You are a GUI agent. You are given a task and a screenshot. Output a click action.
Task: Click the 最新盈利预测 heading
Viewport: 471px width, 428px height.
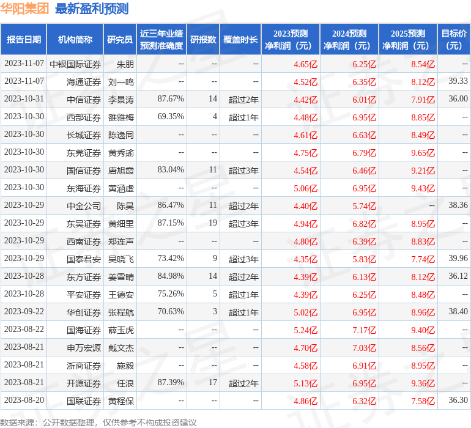92,9
